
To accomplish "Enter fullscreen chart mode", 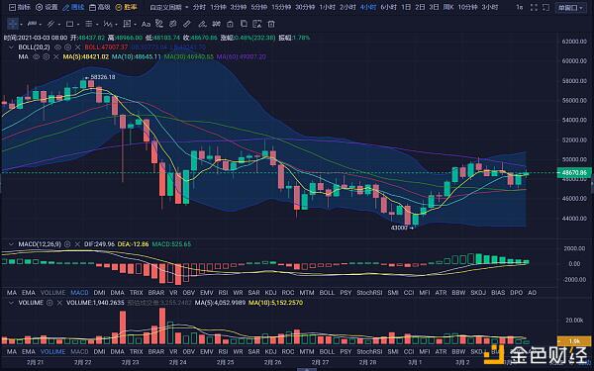I will click(534, 7).
